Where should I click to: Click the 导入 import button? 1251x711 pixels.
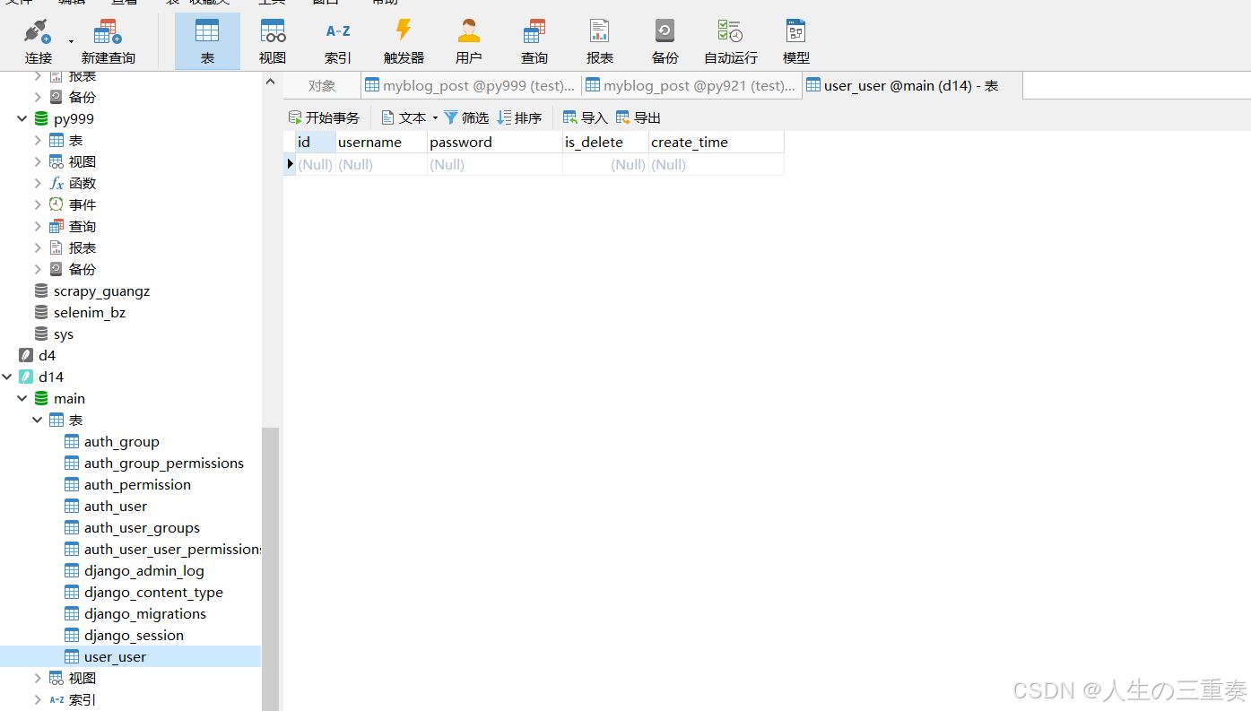coord(586,117)
